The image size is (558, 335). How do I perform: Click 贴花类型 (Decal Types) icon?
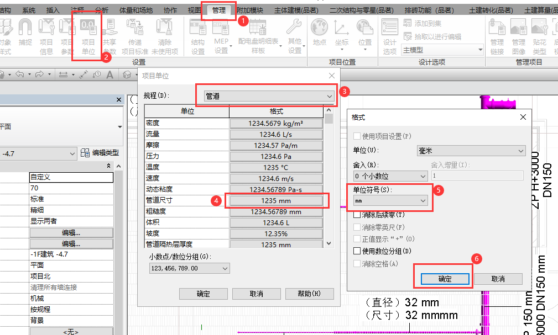pos(540,27)
